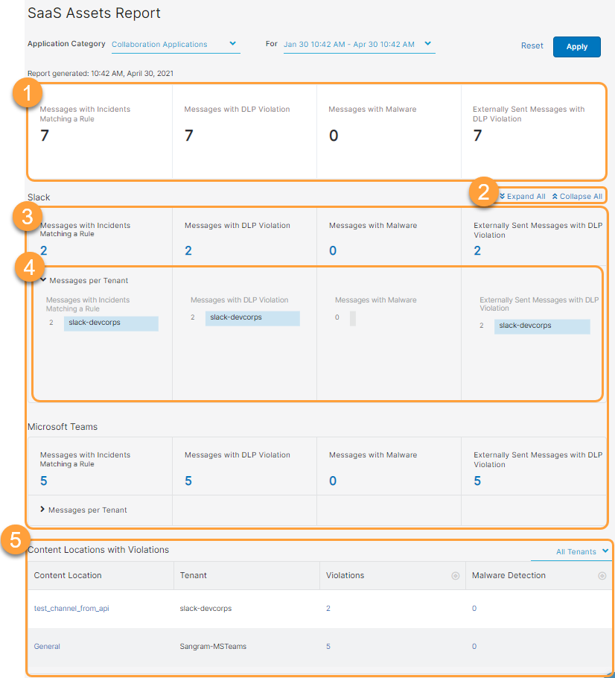Open the Malware Detection column filter icon
615x678 pixels.
click(602, 575)
